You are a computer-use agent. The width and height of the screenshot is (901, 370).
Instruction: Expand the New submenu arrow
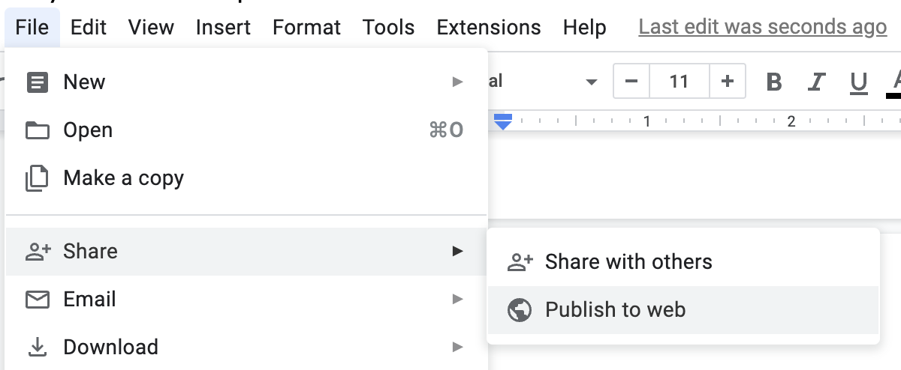[457, 82]
